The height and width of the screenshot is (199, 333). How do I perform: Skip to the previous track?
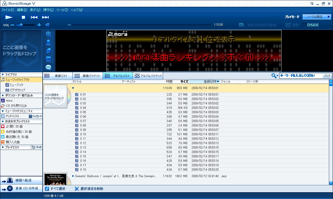coord(34,17)
